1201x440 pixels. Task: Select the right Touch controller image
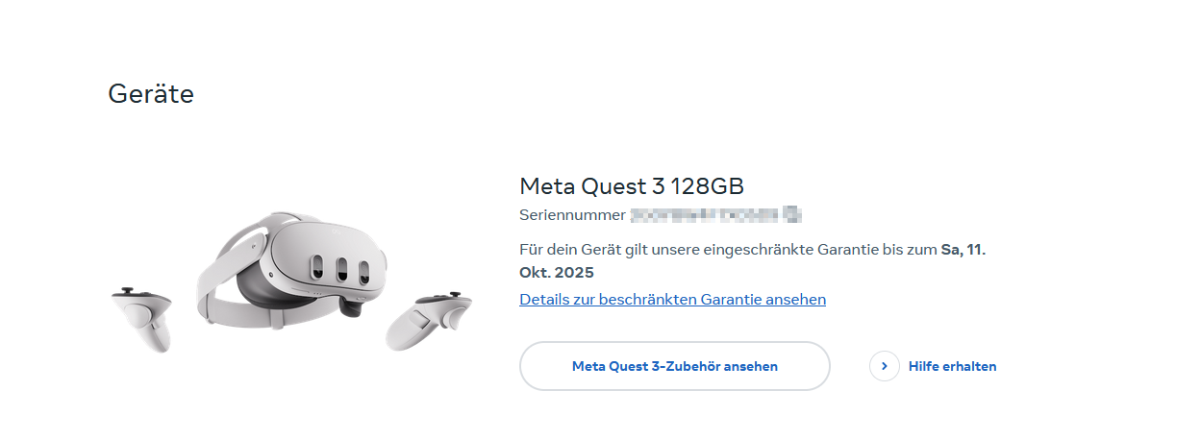[428, 322]
